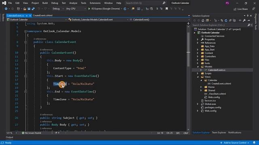Click Search Solution Explorer input field
The image size is (259, 145).
[x=220, y=25]
